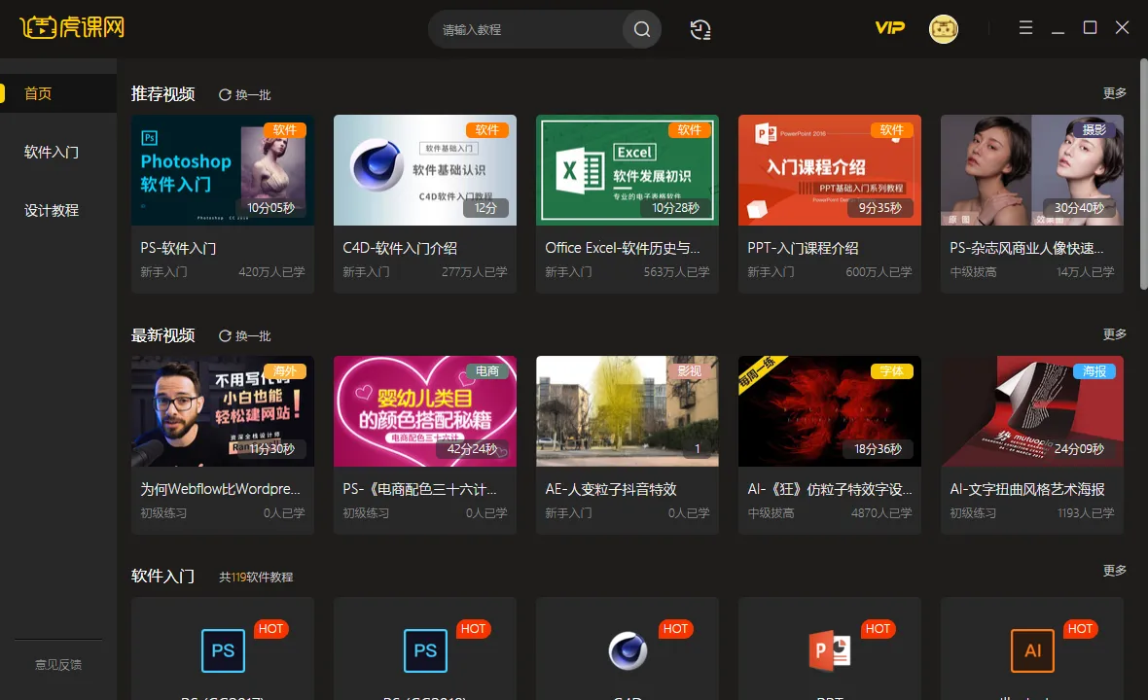Open the Photoshop 软件入门 video thumbnail

[223, 170]
